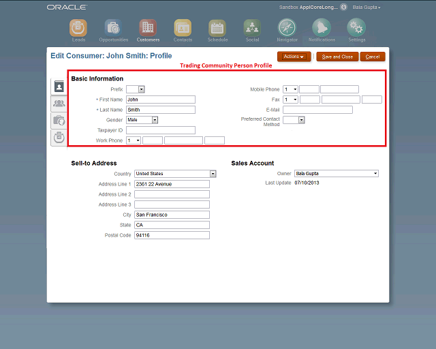Open Bala Gupta user menu
Screen dimensions: 436x349
pos(367,7)
